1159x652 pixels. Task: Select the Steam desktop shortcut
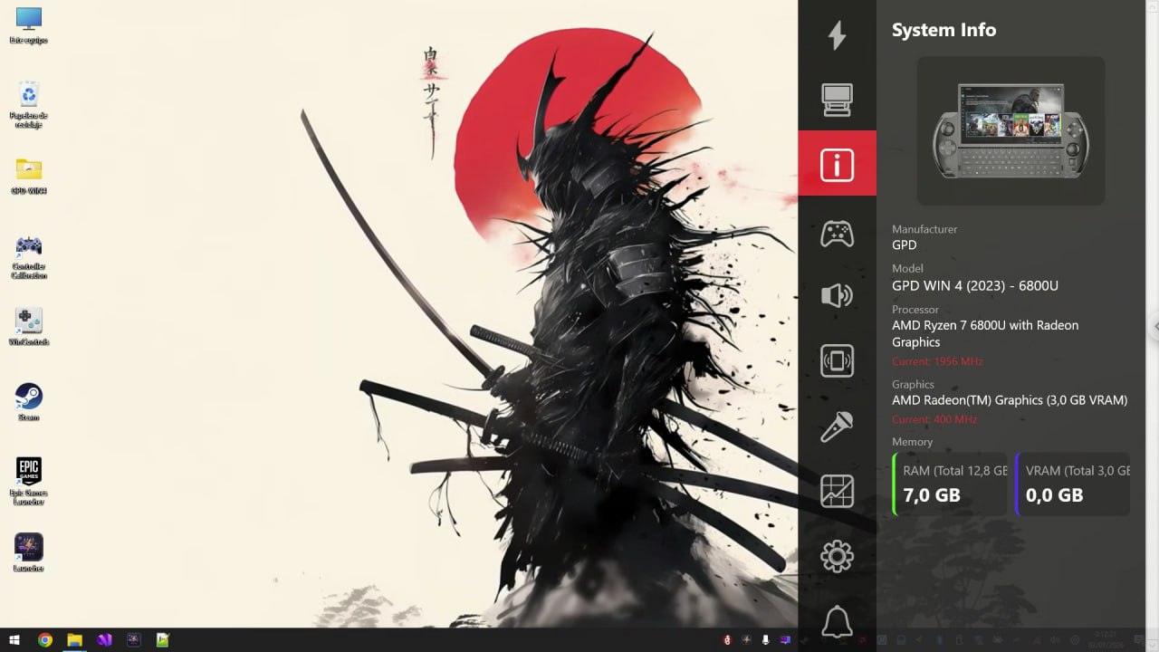point(29,402)
